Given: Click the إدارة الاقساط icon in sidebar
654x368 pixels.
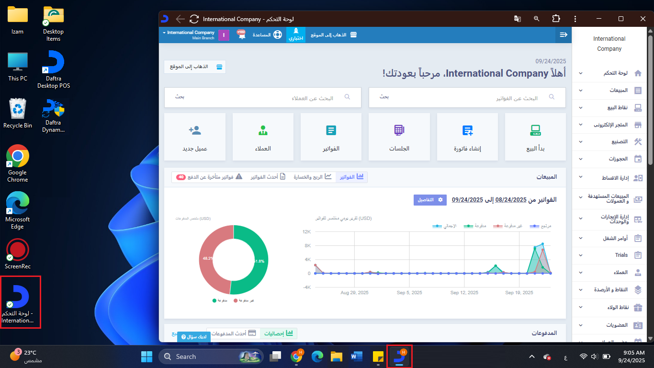Looking at the screenshot, I should (637, 178).
